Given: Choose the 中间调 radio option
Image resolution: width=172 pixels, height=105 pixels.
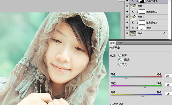Looking at the screenshot, I should pos(120,60).
